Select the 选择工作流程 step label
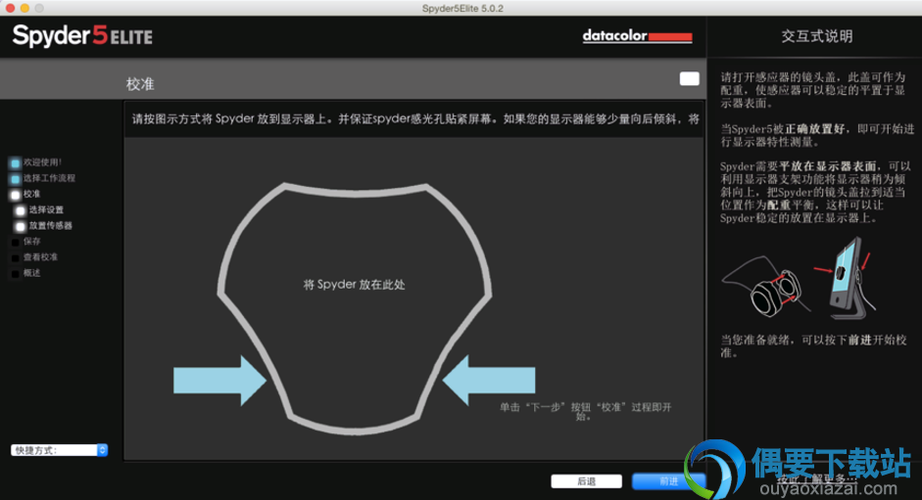922x500 pixels. tap(49, 178)
